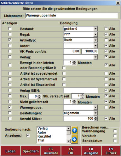
Task: Increase the Max. Stk. spinner value
Action: point(39,95)
